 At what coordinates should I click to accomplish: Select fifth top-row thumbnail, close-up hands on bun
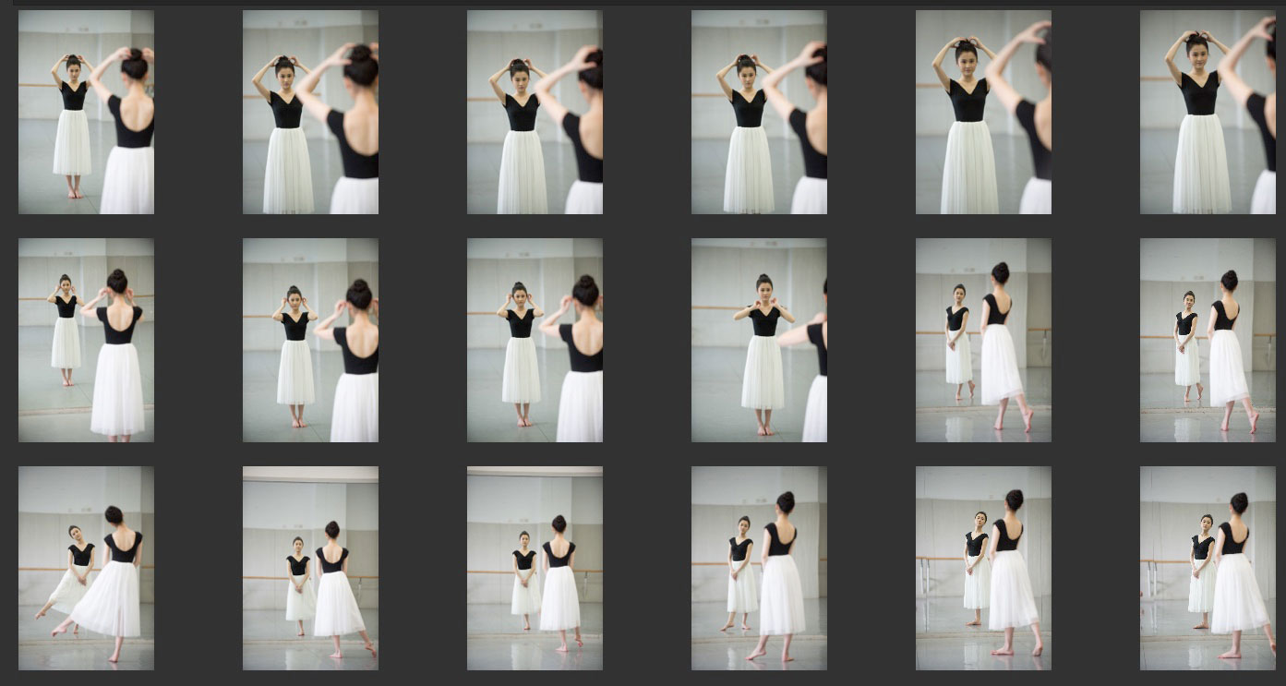click(x=983, y=112)
